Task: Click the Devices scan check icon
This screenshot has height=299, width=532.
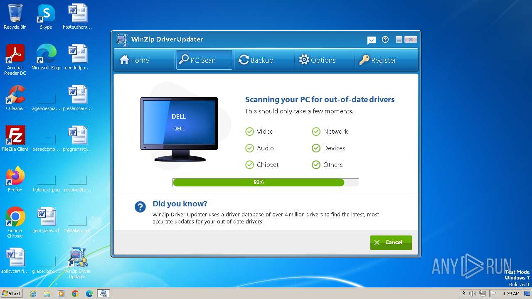Action: (x=316, y=148)
